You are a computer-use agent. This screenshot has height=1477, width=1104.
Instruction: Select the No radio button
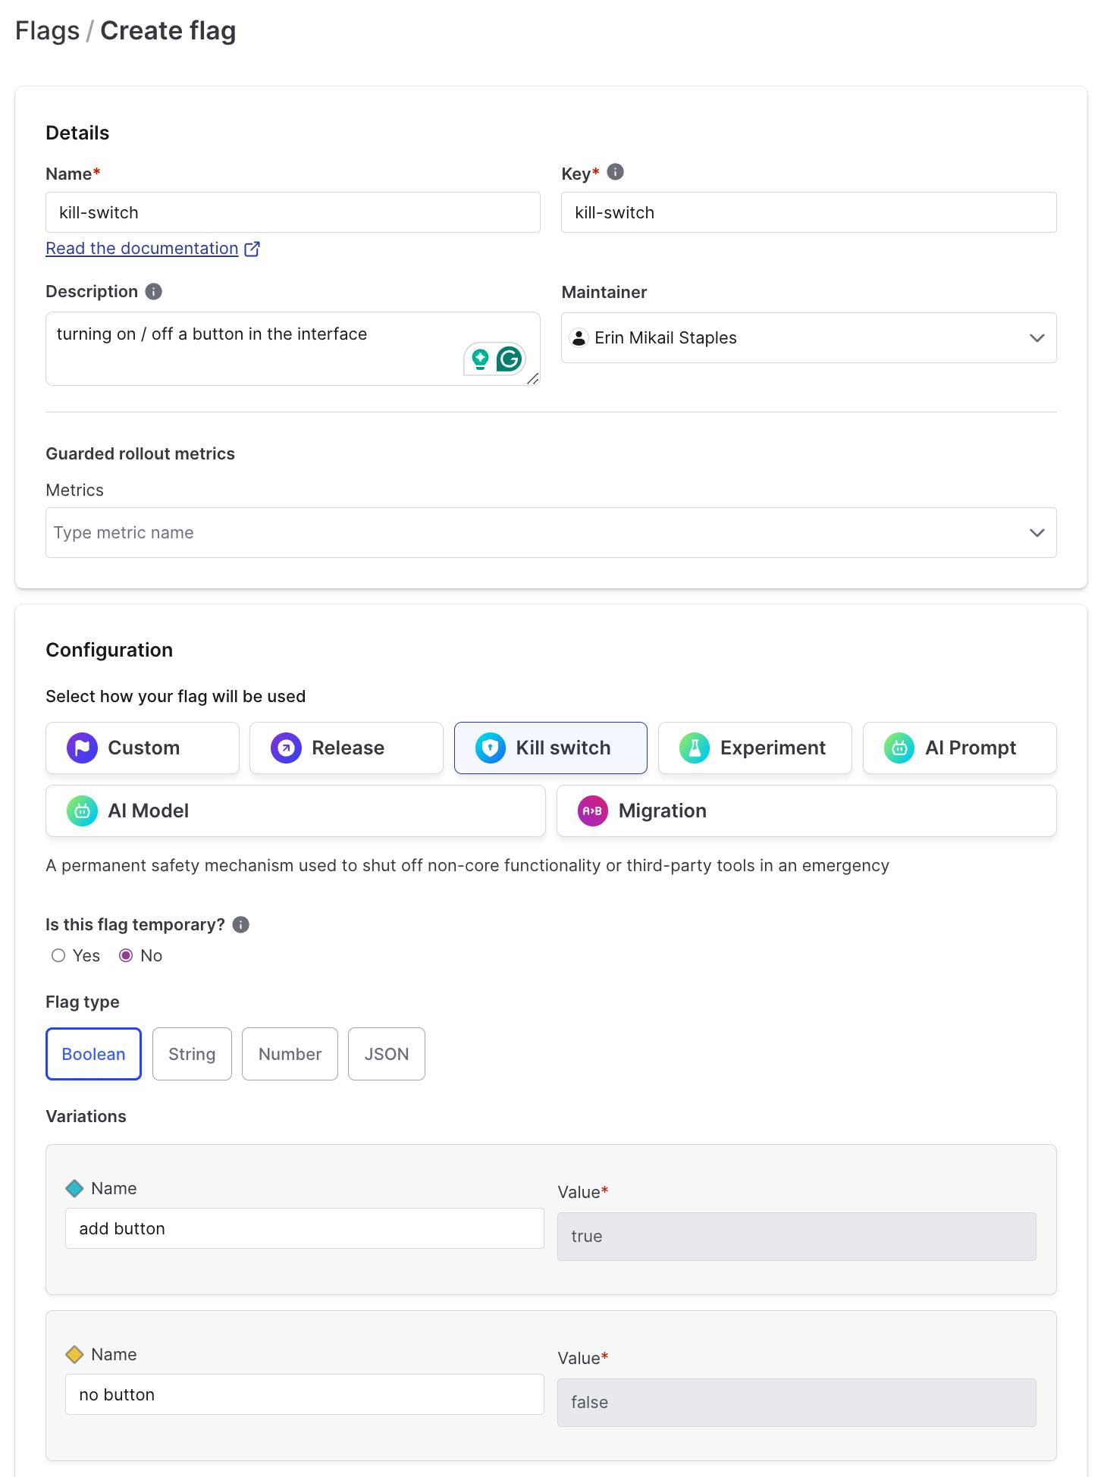tap(127, 956)
